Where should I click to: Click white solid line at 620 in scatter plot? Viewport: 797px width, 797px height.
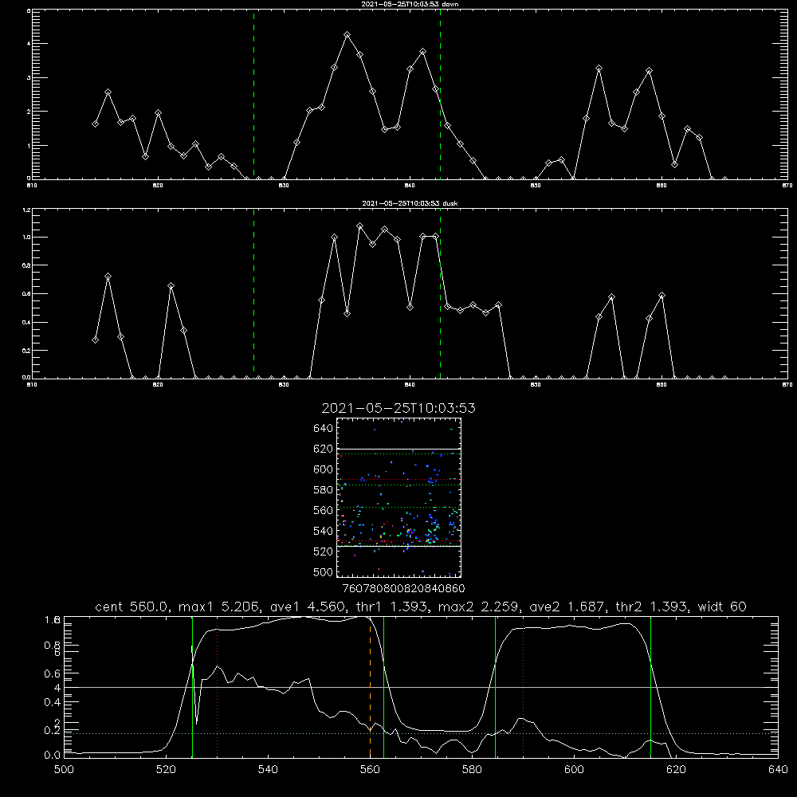click(x=399, y=449)
